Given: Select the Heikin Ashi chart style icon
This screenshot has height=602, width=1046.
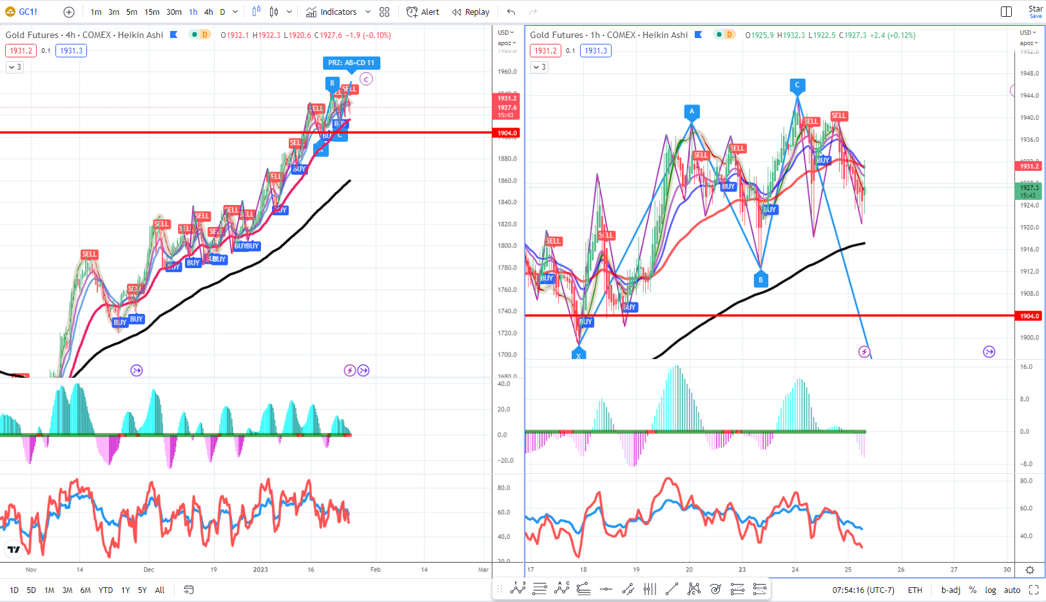Looking at the screenshot, I should coord(257,12).
